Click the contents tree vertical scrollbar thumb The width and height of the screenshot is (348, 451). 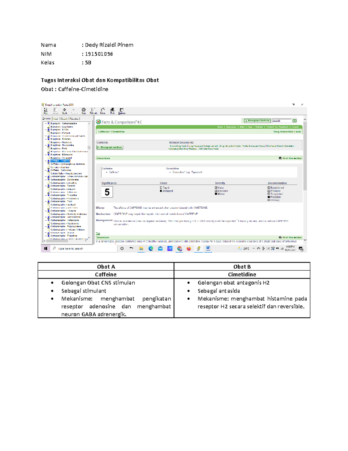[89, 148]
